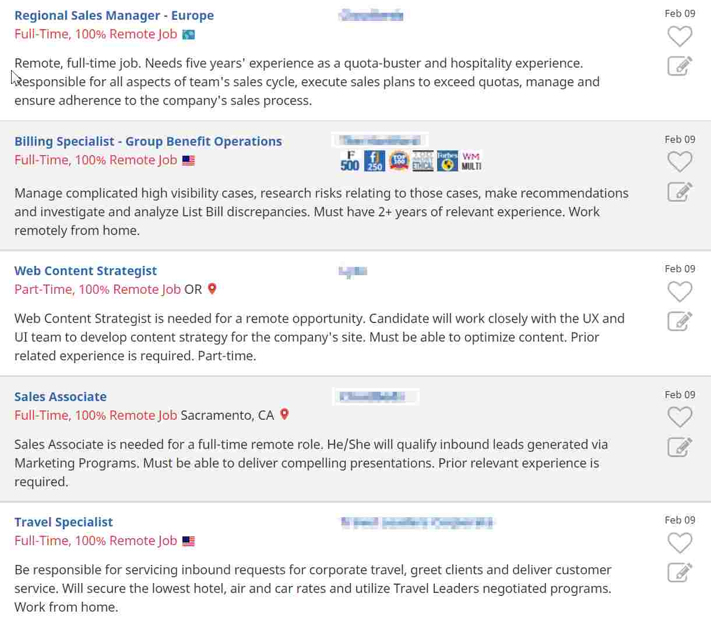Viewport: 711px width, 618px height.
Task: Favorite the Travel Specialist job heart icon
Action: (680, 543)
